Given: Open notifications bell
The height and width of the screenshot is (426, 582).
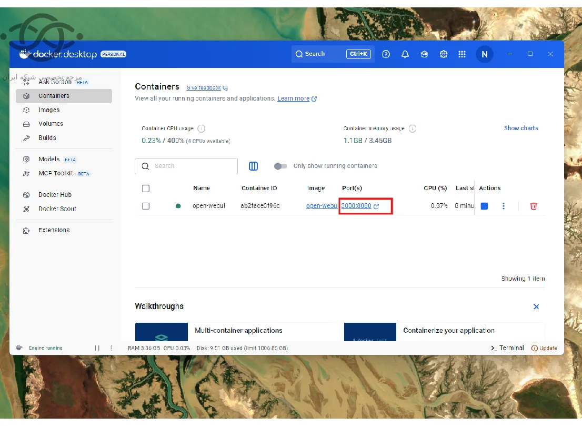Looking at the screenshot, I should tap(405, 54).
